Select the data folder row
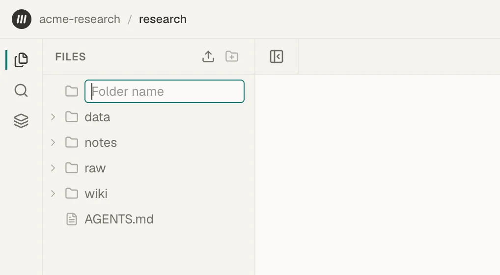 (x=149, y=117)
